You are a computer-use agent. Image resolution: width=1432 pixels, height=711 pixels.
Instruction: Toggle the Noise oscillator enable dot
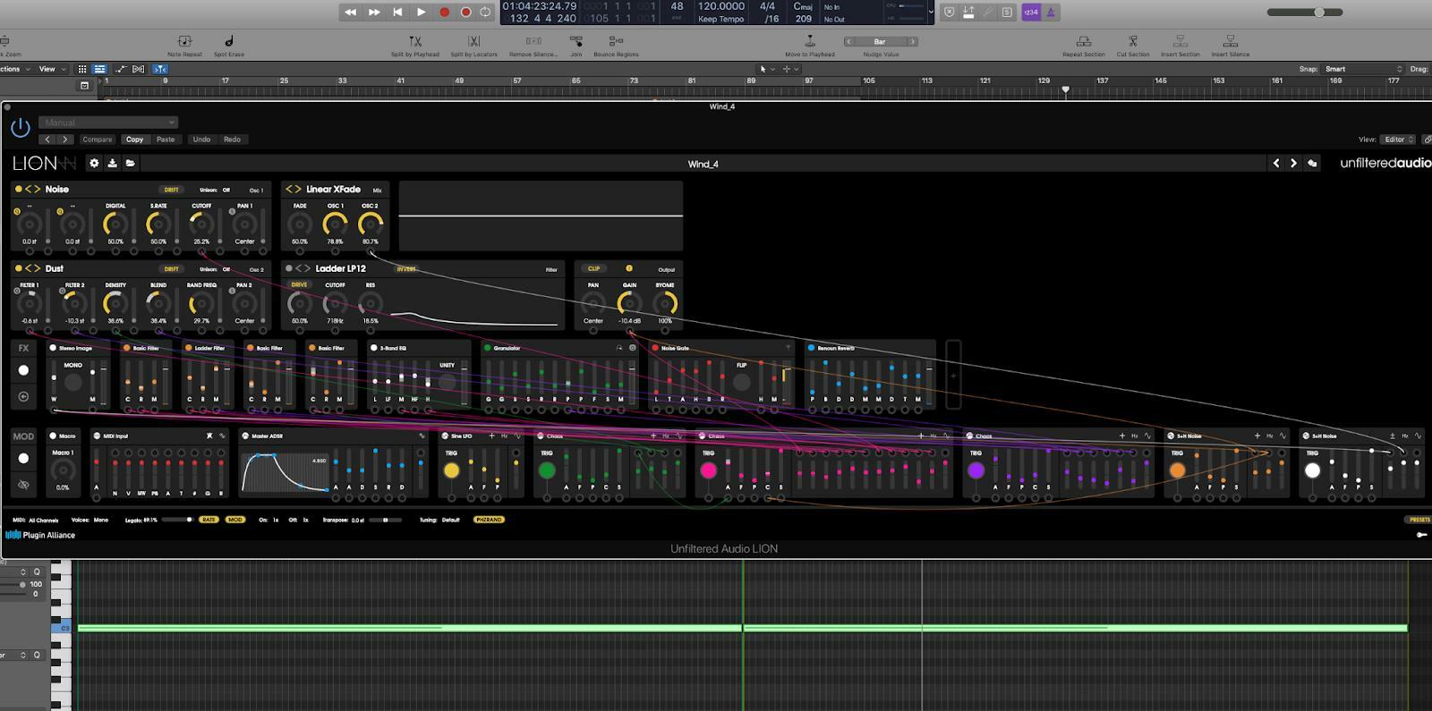18,190
